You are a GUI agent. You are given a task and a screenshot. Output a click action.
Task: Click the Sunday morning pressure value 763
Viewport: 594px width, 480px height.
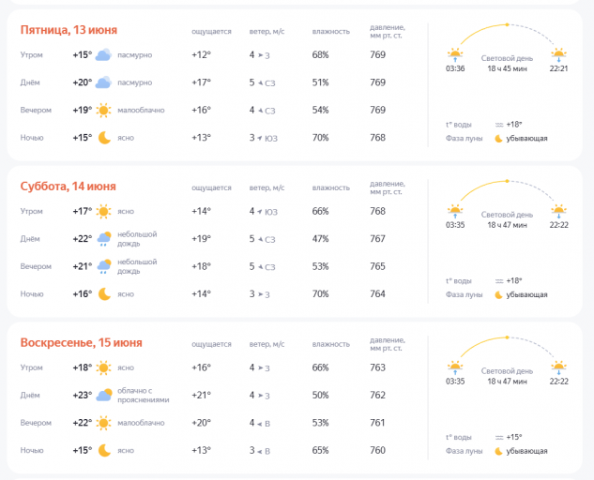(377, 367)
